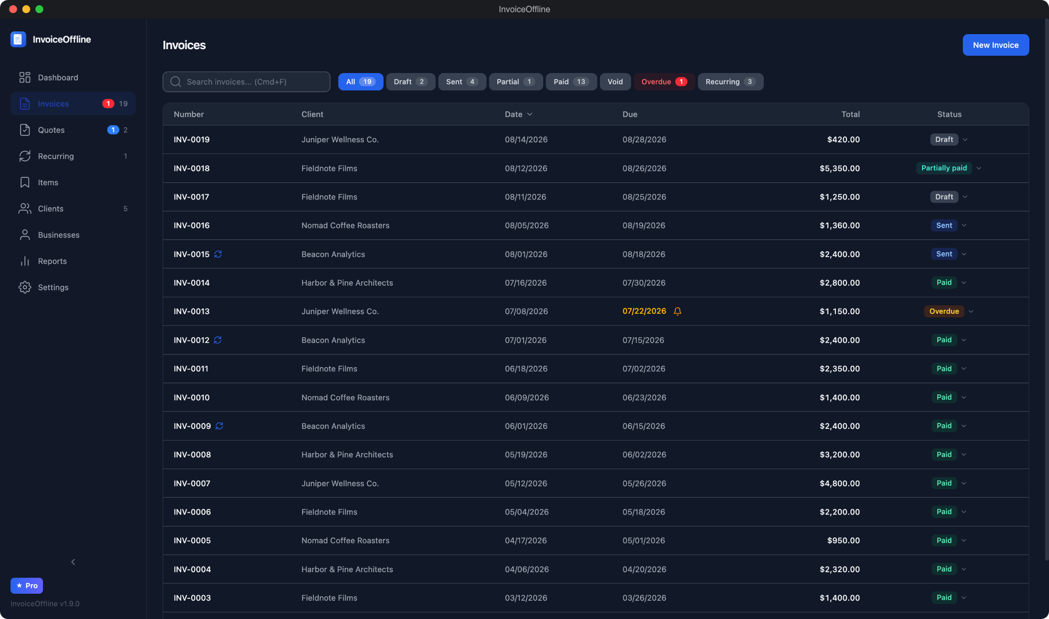Collapse the sidebar with the chevron
Image resolution: width=1049 pixels, height=619 pixels.
point(73,561)
